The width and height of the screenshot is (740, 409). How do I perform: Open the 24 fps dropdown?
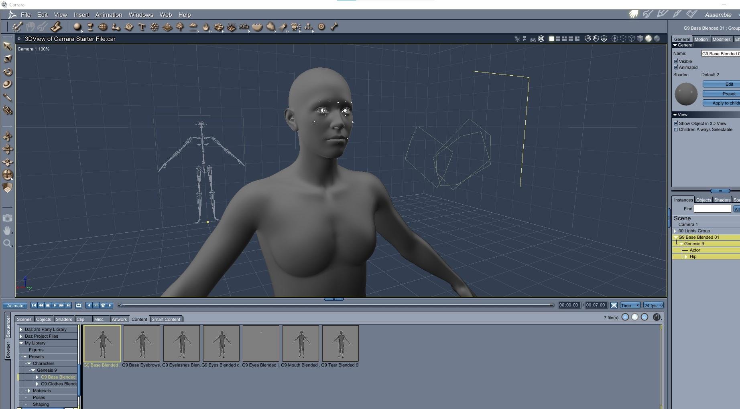click(x=653, y=305)
